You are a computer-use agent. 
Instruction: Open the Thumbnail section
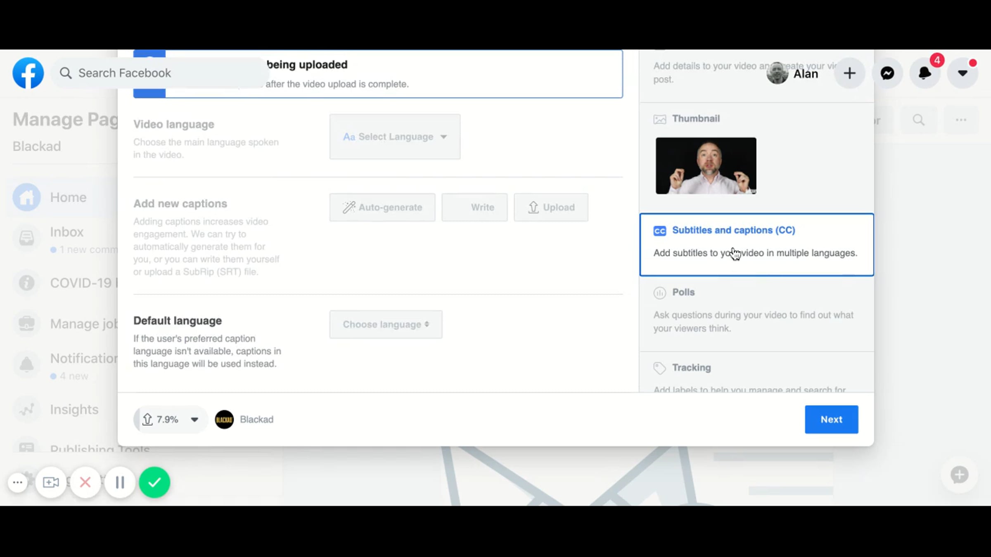[x=696, y=119]
